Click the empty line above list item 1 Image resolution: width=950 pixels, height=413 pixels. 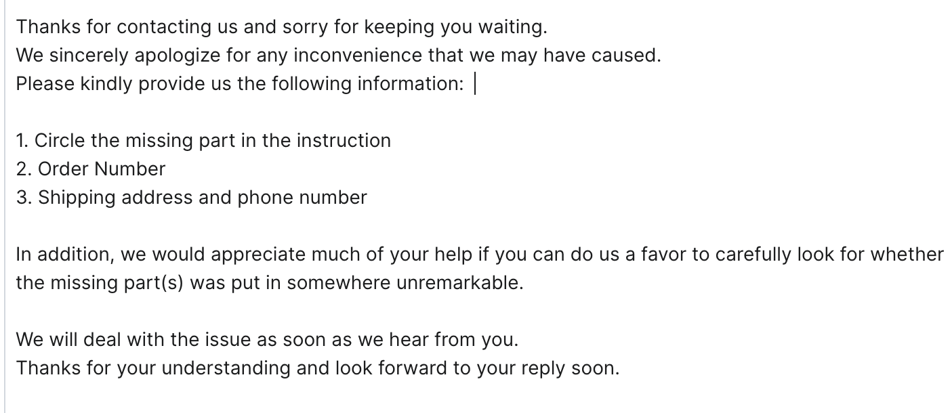point(203,112)
